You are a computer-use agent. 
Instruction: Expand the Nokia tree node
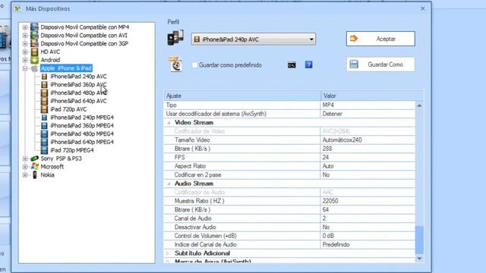click(x=25, y=175)
